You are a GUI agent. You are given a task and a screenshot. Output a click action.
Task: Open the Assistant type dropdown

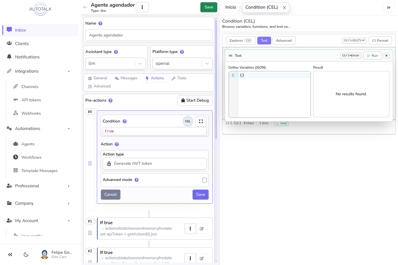[140, 63]
